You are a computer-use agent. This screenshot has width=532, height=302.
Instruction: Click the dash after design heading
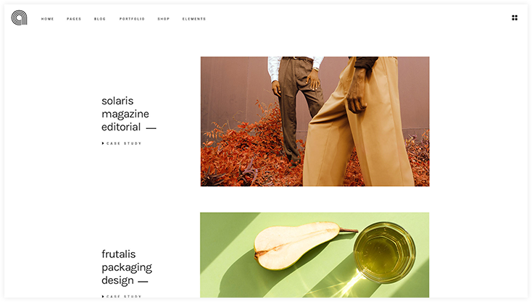tap(143, 281)
